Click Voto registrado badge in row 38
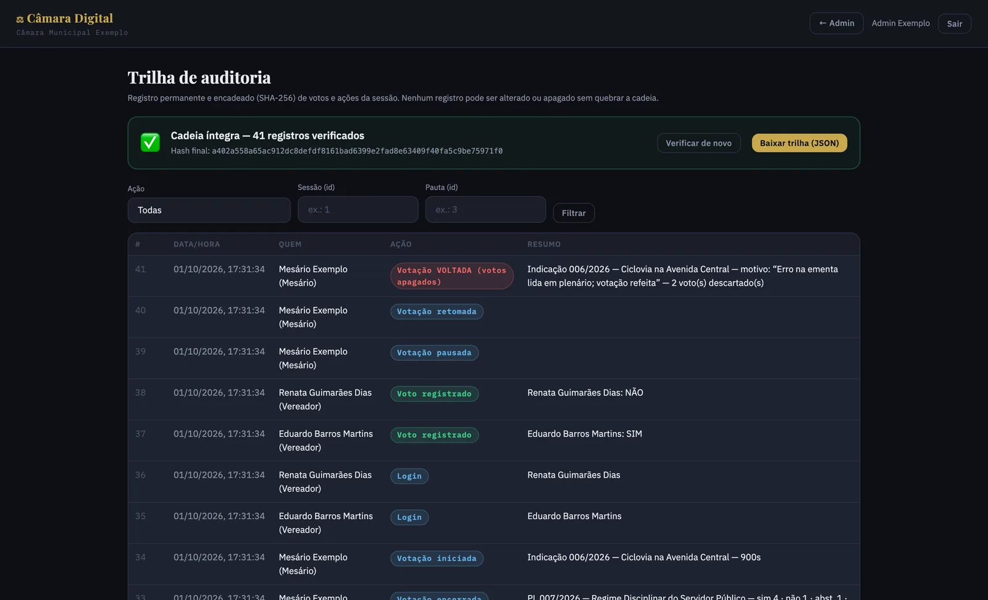The height and width of the screenshot is (600, 988). [x=434, y=394]
